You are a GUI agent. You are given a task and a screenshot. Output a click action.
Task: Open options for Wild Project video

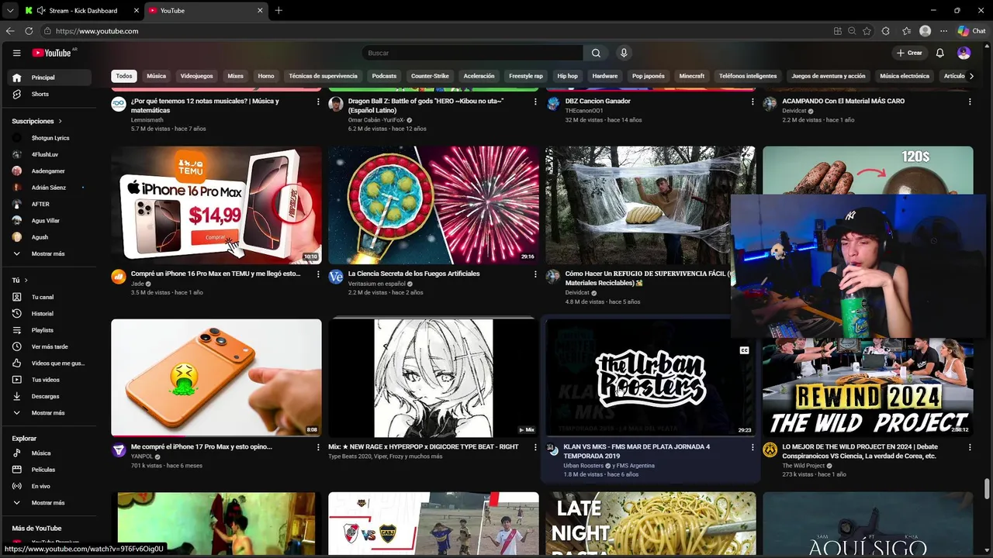[970, 447]
